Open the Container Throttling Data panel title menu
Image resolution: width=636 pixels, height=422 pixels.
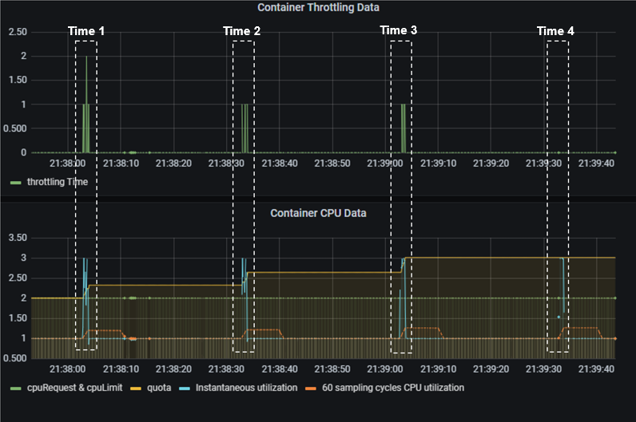(x=318, y=7)
